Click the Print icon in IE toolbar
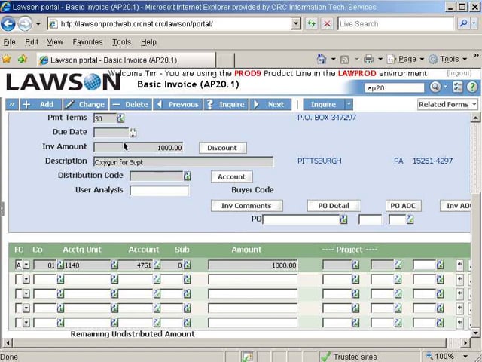482x362 pixels. [368, 59]
